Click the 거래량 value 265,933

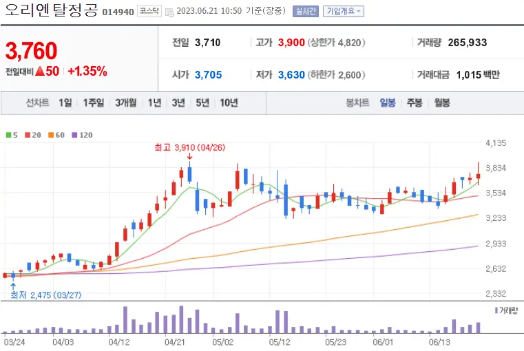[467, 43]
